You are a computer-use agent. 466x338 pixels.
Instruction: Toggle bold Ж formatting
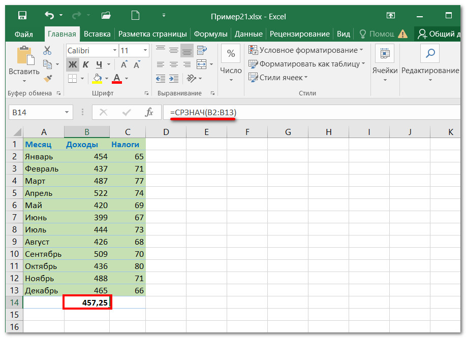tap(72, 64)
